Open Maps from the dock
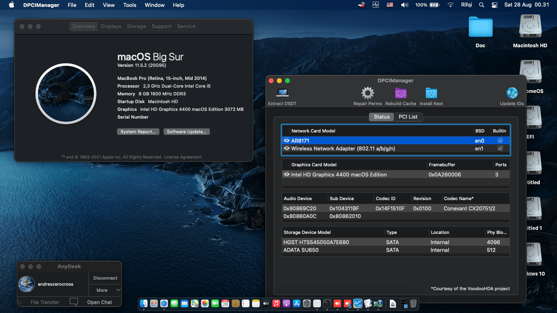The image size is (557, 313). pos(195,303)
